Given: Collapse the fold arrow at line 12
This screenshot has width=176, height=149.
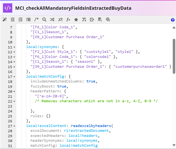Looking at the screenshot, I should pos(14,52).
